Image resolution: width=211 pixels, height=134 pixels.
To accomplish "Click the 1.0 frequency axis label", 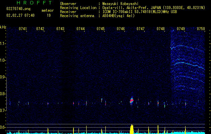I will [2, 60].
